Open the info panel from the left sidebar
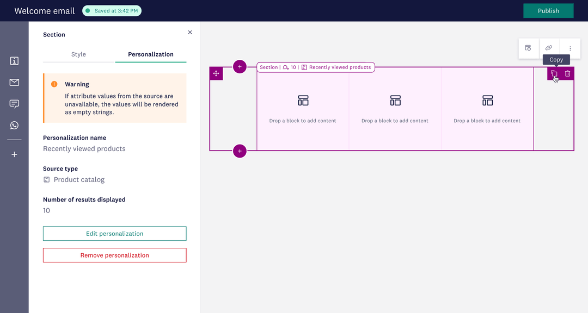The width and height of the screenshot is (588, 313). [x=14, y=61]
